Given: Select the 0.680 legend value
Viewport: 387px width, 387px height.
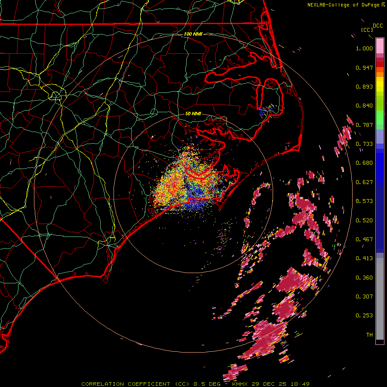Looking at the screenshot, I should point(364,163).
